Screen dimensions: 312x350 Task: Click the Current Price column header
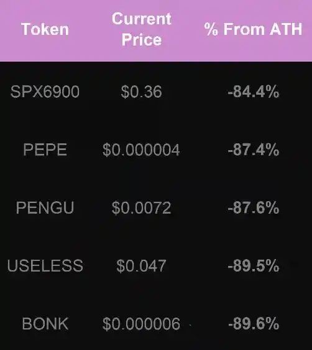142,29
